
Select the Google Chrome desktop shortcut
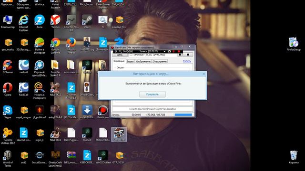pos(55,46)
